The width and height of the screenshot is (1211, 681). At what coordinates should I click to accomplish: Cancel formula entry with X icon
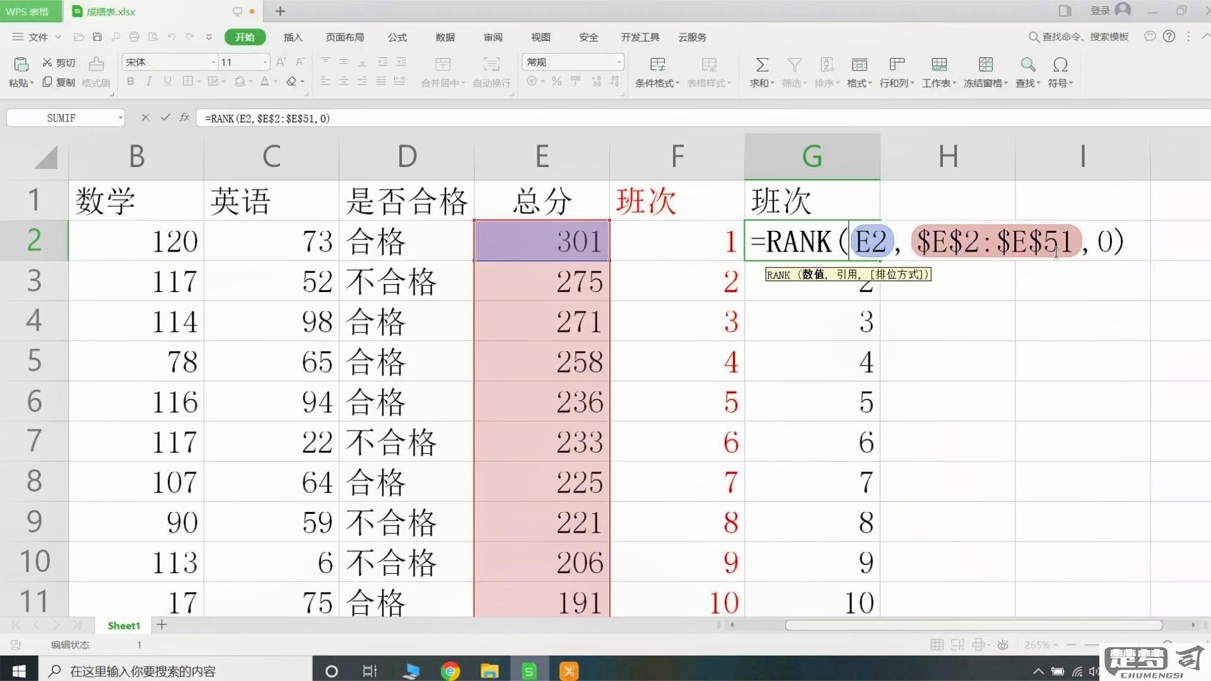(145, 117)
